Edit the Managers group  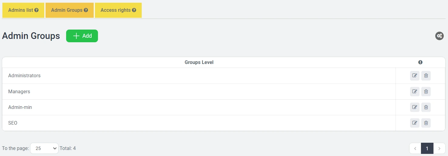click(415, 91)
